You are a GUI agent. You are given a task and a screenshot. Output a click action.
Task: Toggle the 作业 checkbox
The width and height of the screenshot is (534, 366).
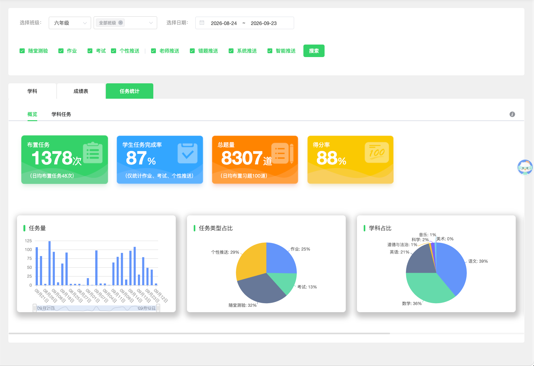(x=61, y=51)
